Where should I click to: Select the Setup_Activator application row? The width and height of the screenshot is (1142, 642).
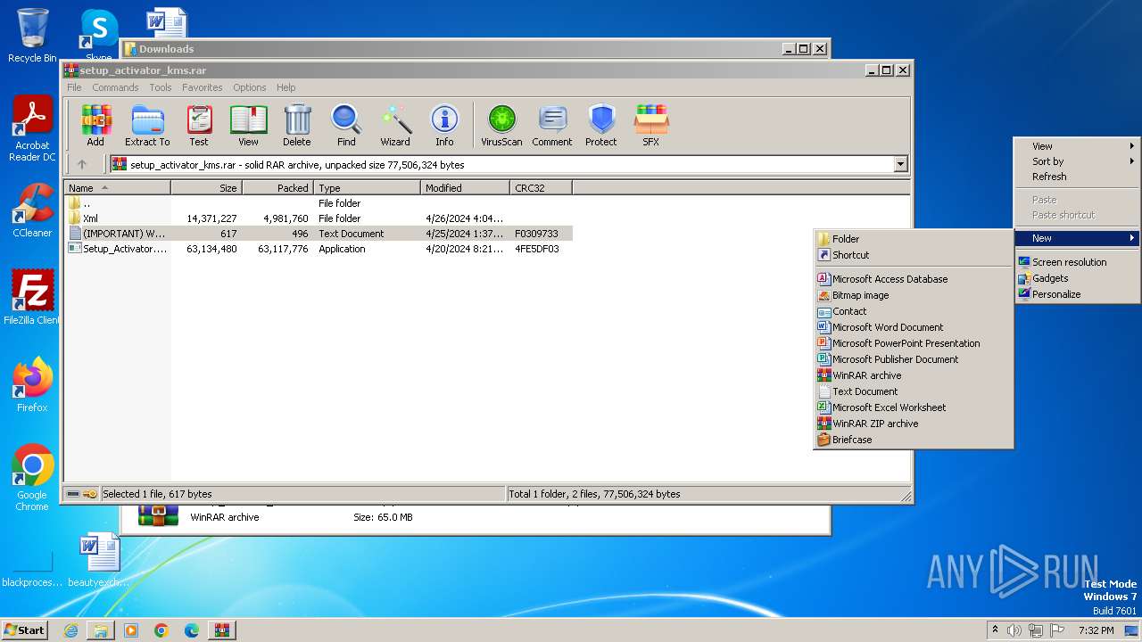(319, 249)
